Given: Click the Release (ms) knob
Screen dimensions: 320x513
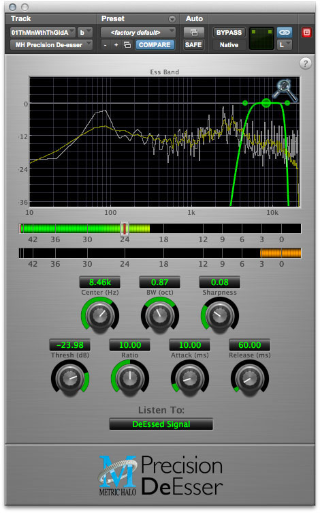Looking at the screenshot, I should pos(249,378).
